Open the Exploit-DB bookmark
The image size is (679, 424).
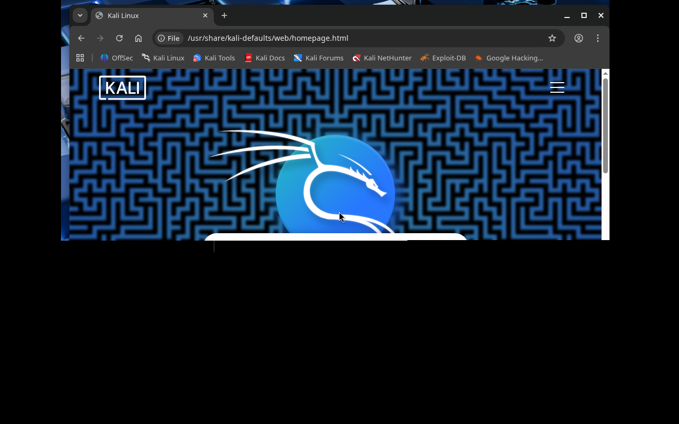pos(443,58)
